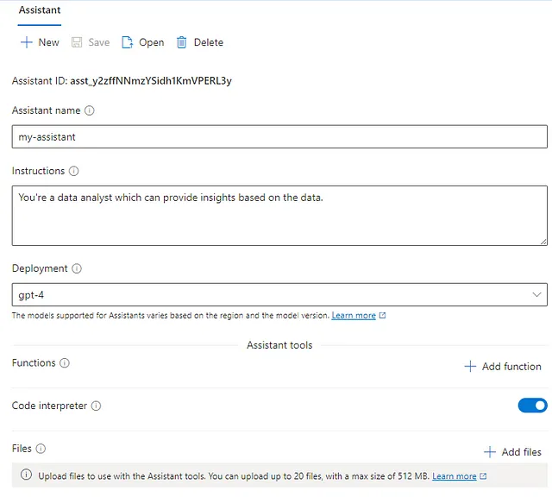Click the Save disk icon
Viewport: 552px width, 497px height.
(77, 42)
